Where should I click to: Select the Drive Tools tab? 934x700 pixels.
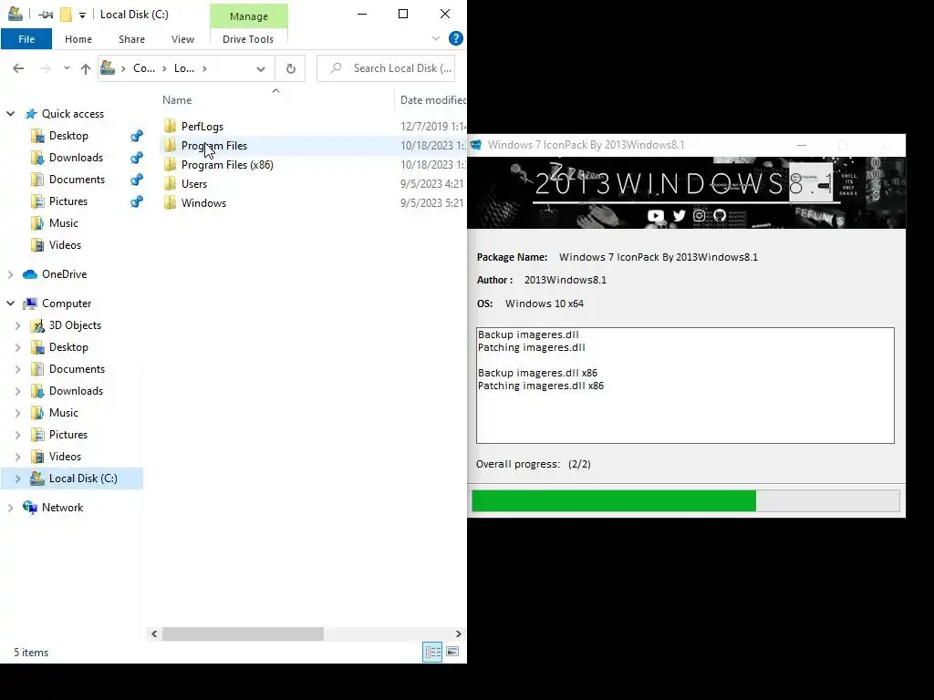point(248,39)
